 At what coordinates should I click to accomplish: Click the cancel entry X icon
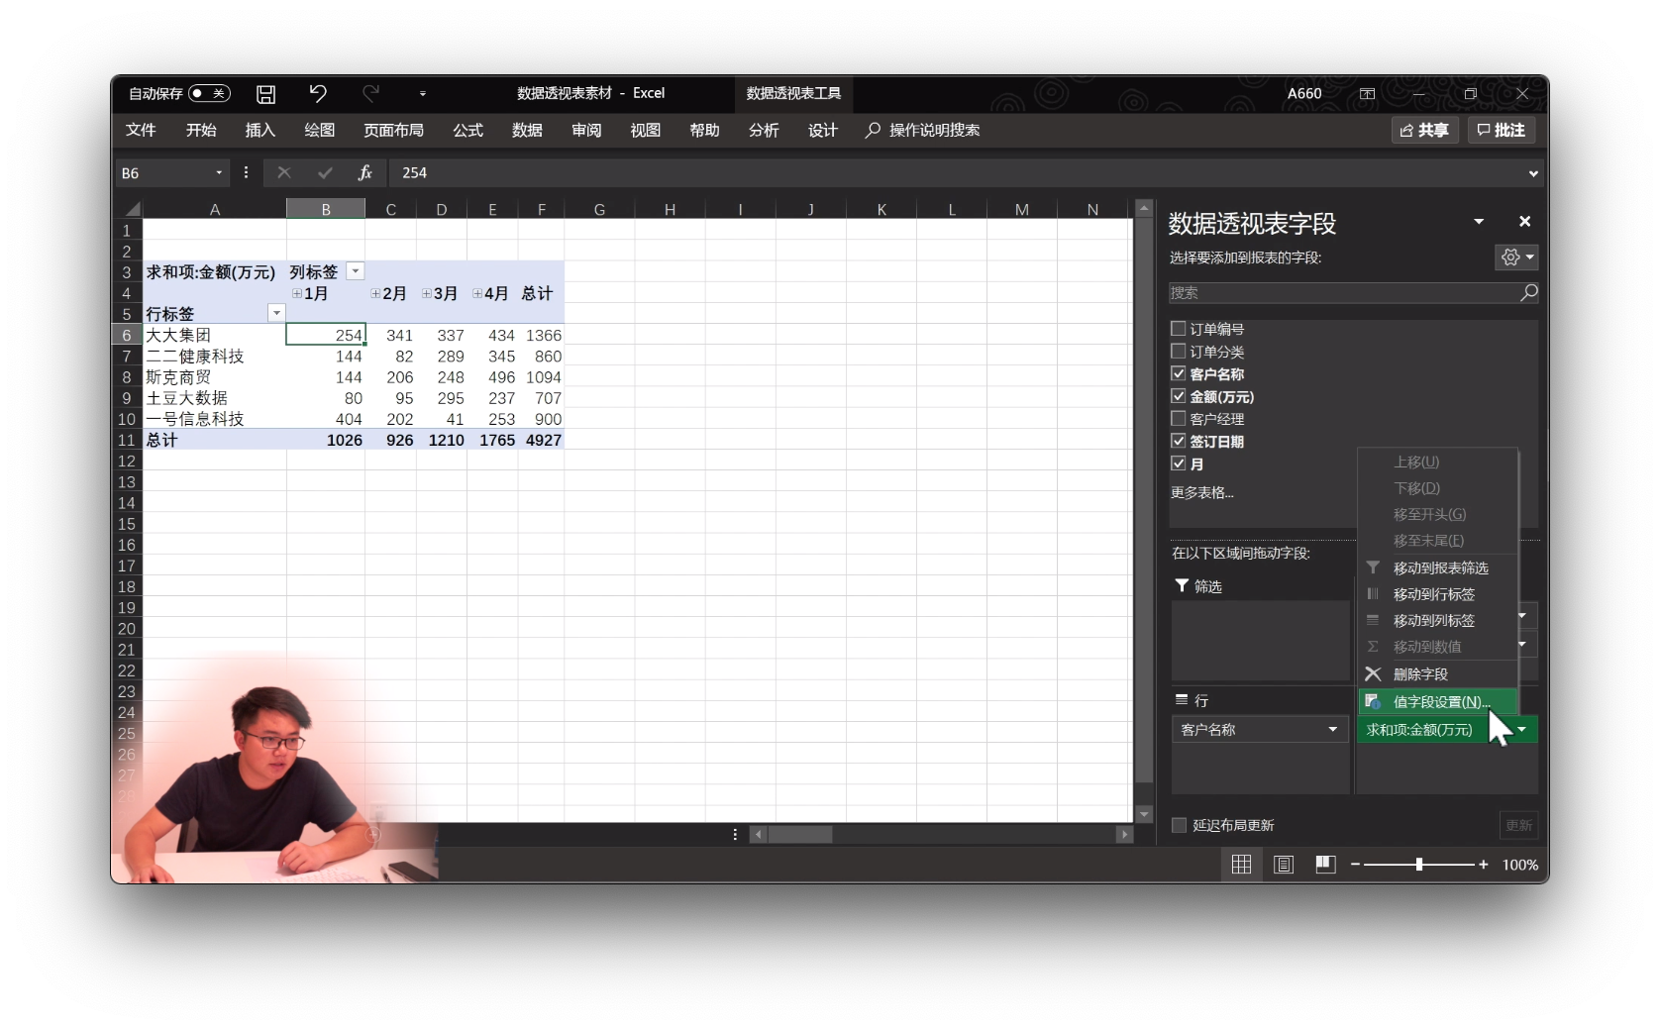pyautogui.click(x=284, y=172)
